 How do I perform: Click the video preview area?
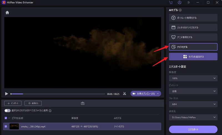(83, 52)
